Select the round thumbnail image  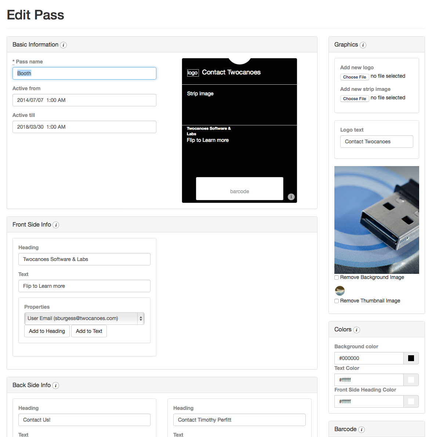[x=340, y=291]
